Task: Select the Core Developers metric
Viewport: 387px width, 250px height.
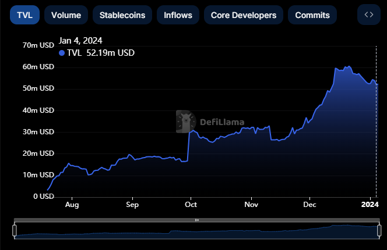Action: point(244,15)
